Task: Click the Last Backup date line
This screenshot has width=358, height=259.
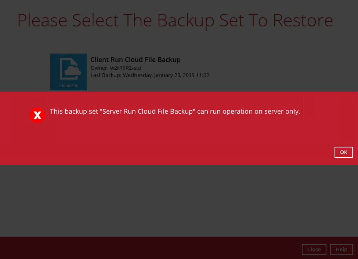Action: click(150, 75)
